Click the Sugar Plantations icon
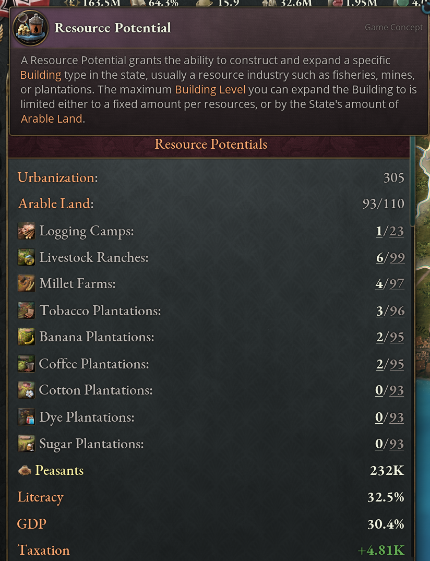Image resolution: width=430 pixels, height=561 pixels. pos(26,444)
